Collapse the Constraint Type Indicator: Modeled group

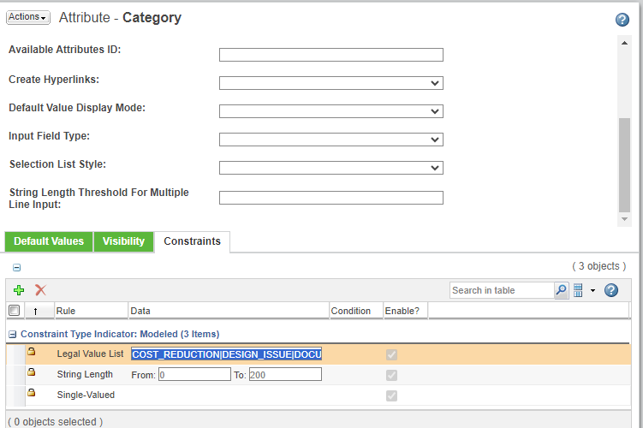click(13, 334)
